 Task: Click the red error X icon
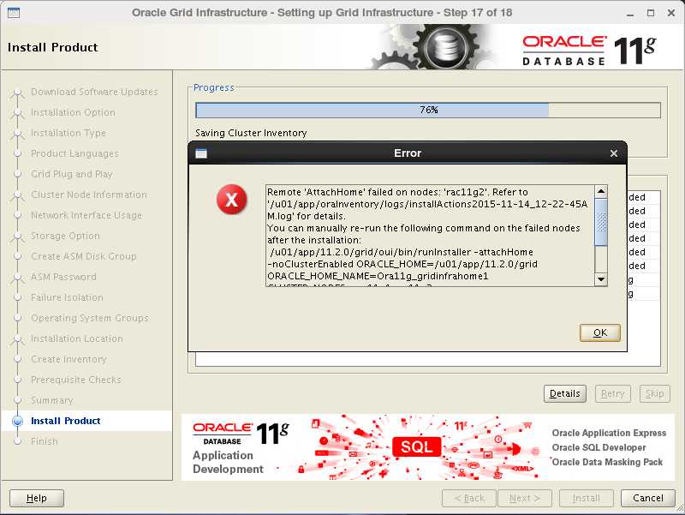point(231,200)
